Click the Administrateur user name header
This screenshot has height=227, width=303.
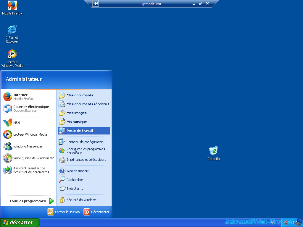(24, 79)
